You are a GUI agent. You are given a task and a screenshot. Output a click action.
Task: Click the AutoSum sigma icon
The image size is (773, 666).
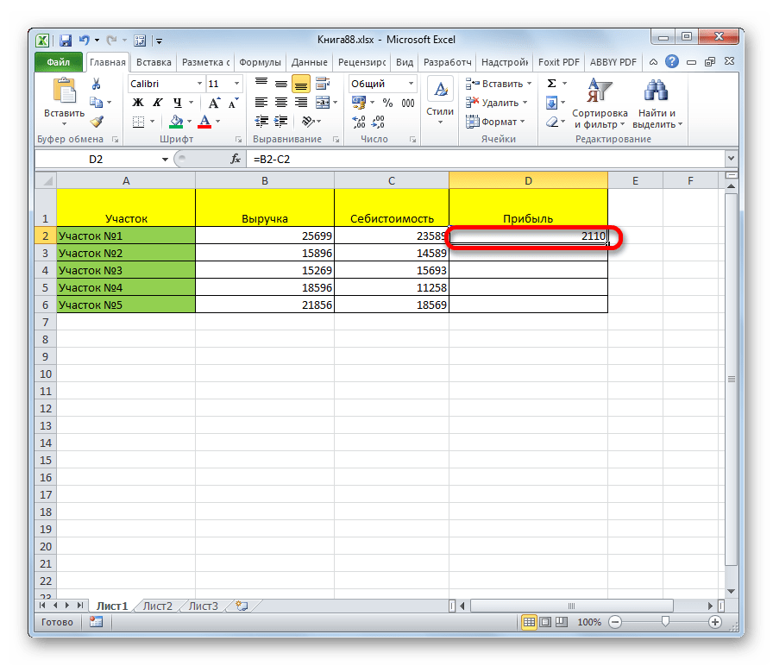point(551,84)
